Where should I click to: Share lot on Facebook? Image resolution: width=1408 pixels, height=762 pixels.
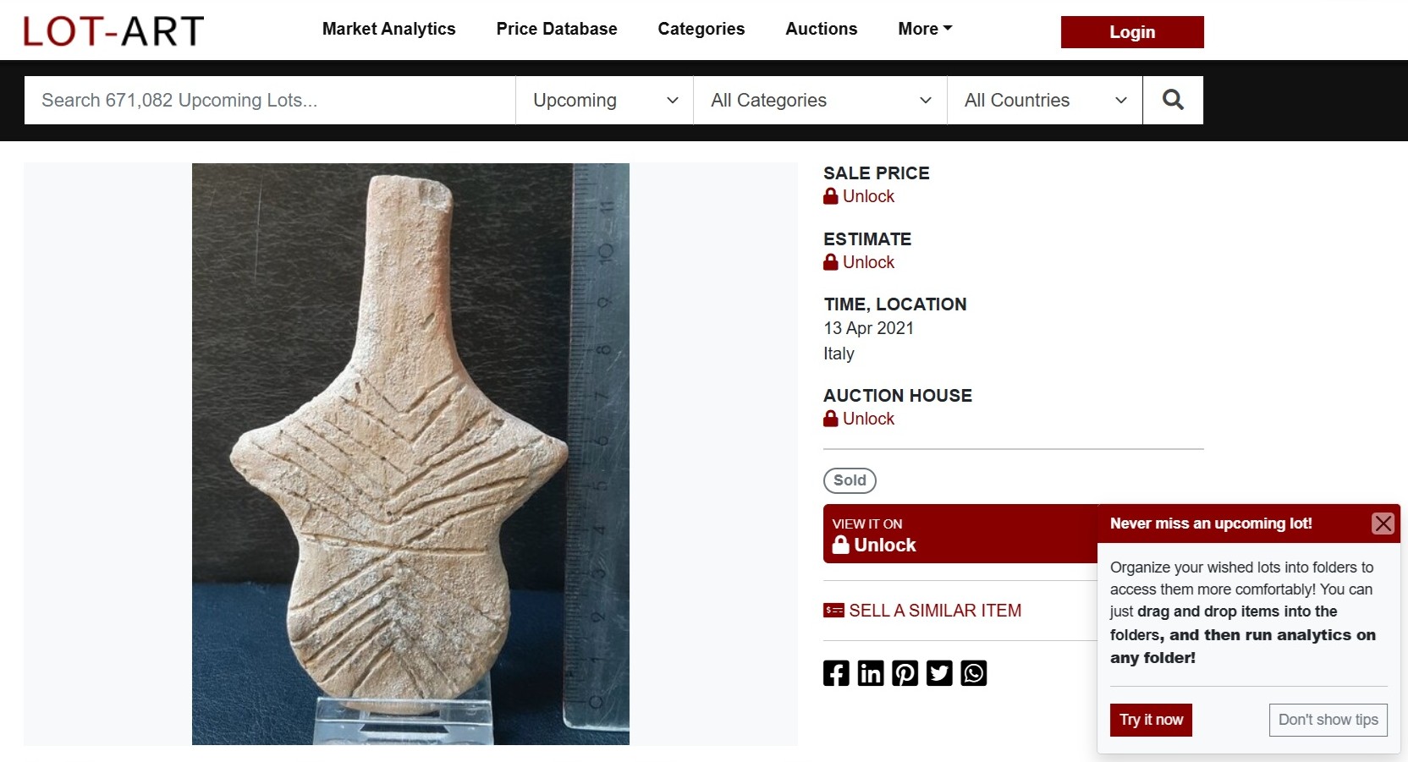coord(836,673)
